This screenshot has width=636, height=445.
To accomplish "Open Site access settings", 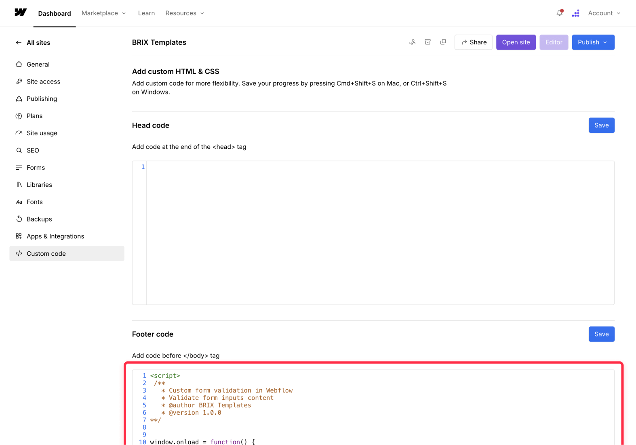I will point(67,81).
